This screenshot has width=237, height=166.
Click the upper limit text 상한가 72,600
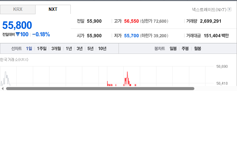pyautogui.click(x=154, y=21)
